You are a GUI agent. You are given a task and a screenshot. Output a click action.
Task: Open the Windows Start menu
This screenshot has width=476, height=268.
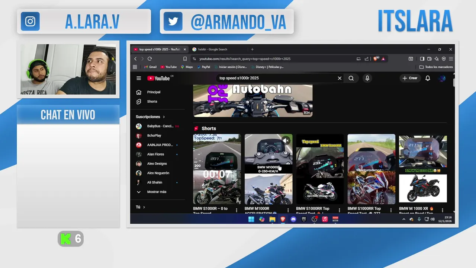click(x=251, y=219)
